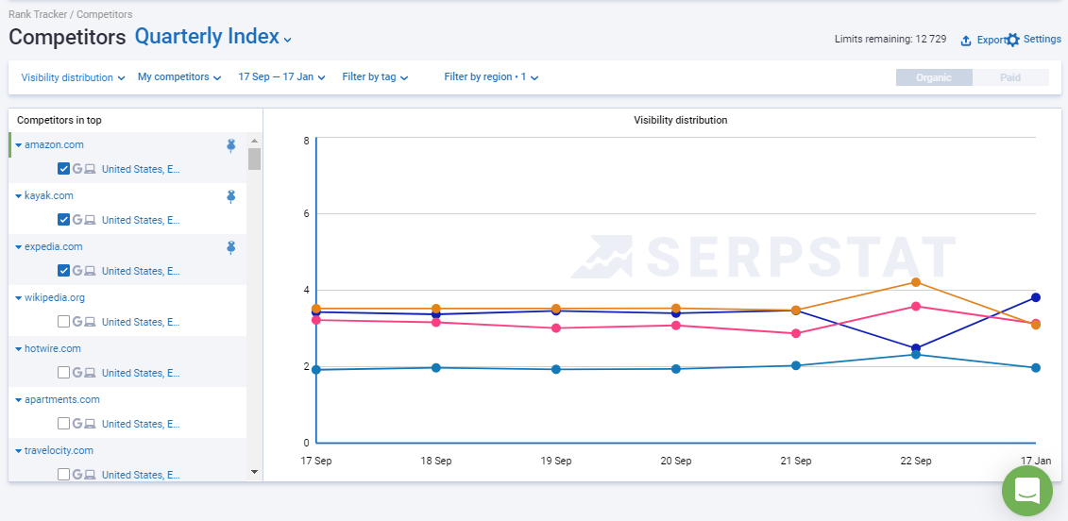1068x521 pixels.
Task: Go to Rank Tracker breadcrumb
Action: [38, 13]
